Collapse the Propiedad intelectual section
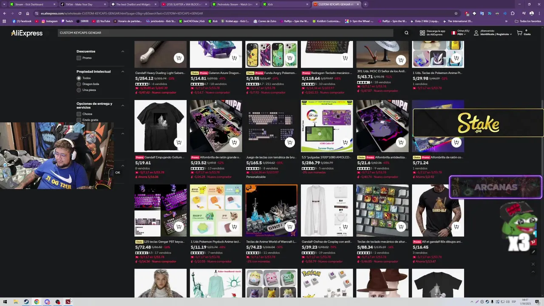Screen dimensions: 544x306 tap(123, 71)
